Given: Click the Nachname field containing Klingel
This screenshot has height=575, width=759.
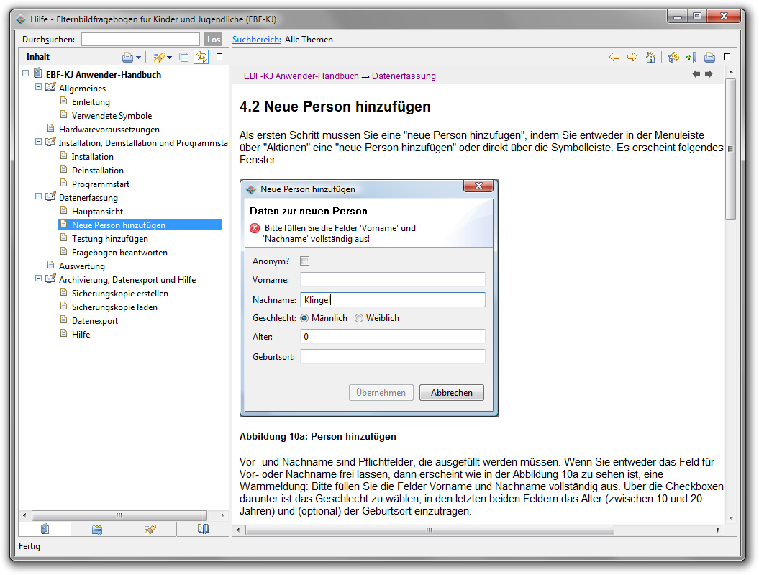Looking at the screenshot, I should 393,299.
